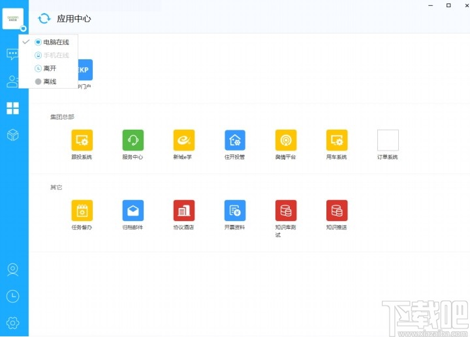The height and width of the screenshot is (337, 470).
Task: Select 电脑在线 status option
Action: coord(48,42)
